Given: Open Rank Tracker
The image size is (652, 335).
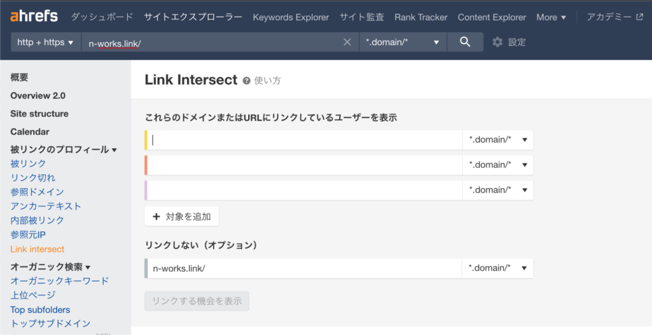Looking at the screenshot, I should 421,17.
